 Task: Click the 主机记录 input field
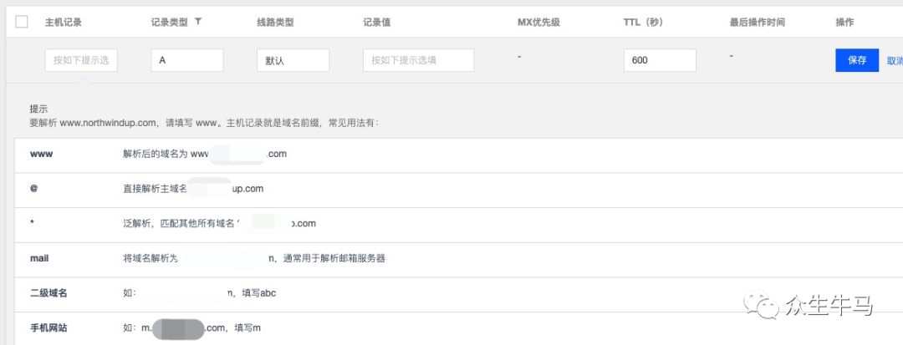coord(81,60)
